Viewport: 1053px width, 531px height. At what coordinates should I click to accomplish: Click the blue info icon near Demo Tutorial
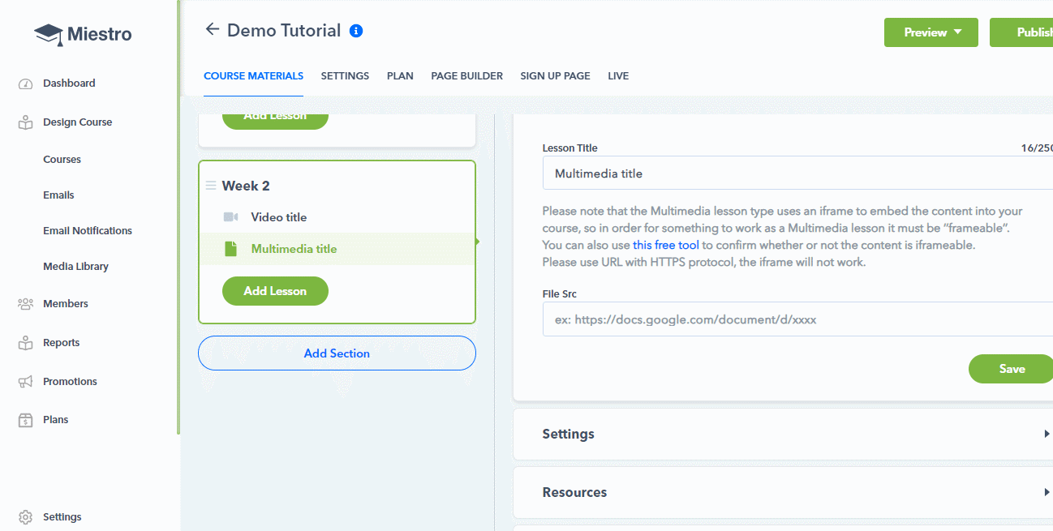pos(356,31)
